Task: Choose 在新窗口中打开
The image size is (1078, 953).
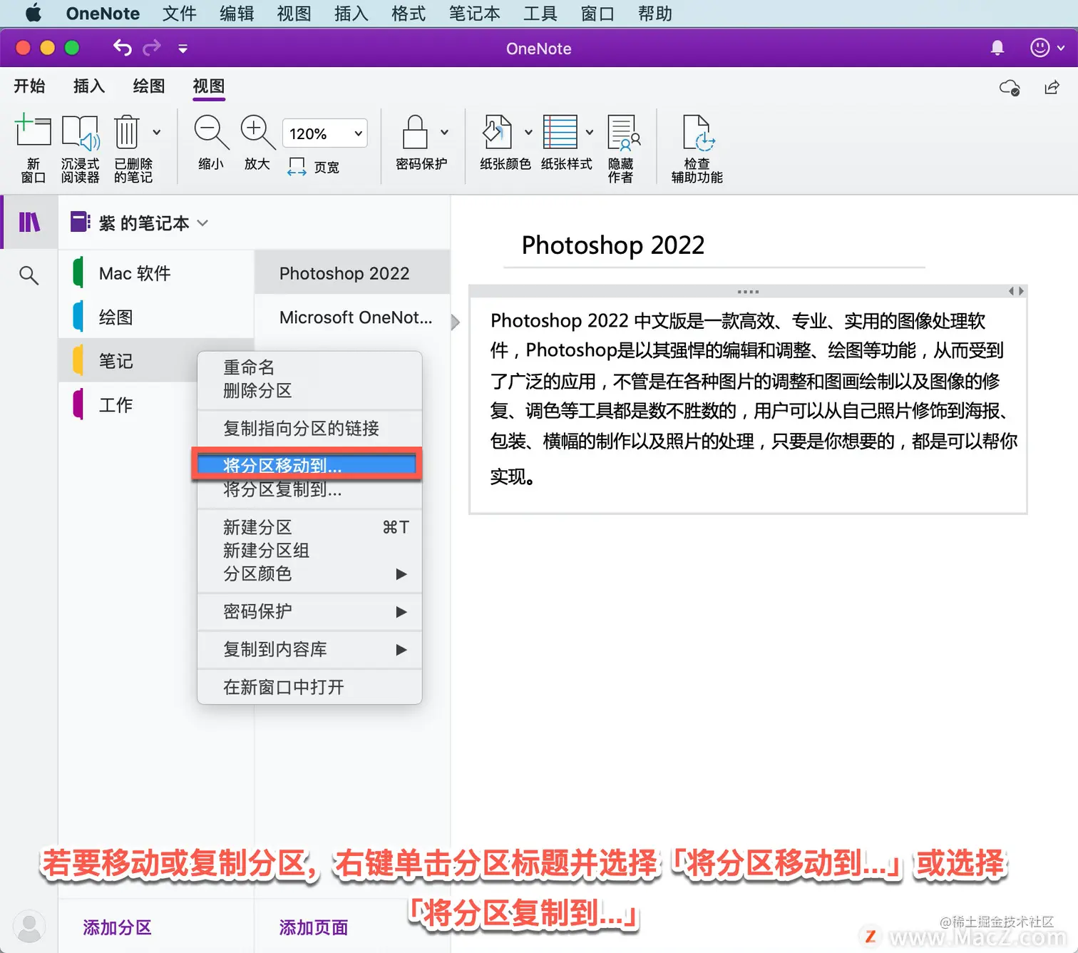Action: [309, 687]
